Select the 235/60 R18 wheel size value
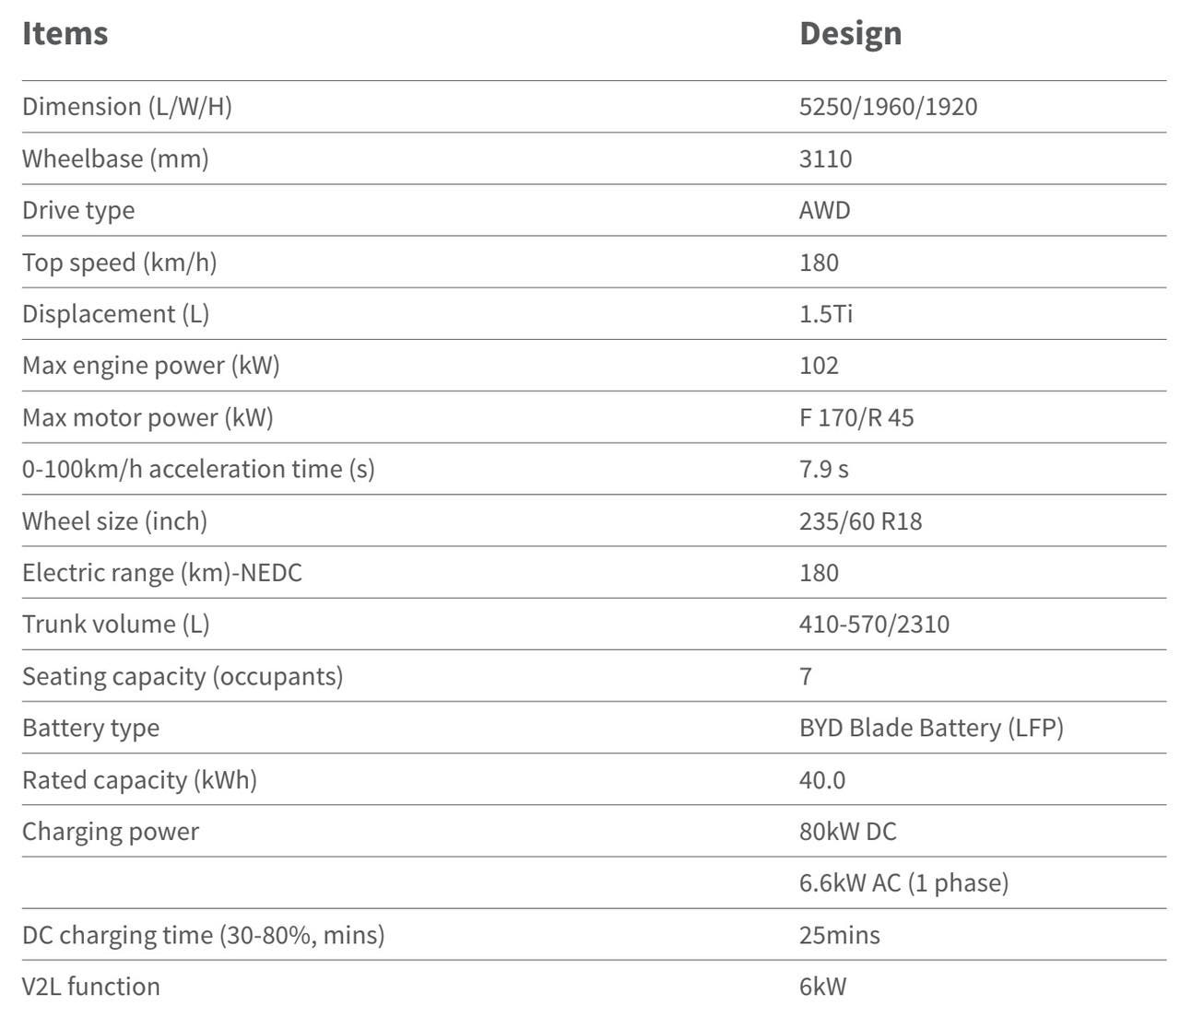Viewport: 1180px width, 1016px height. coord(860,521)
